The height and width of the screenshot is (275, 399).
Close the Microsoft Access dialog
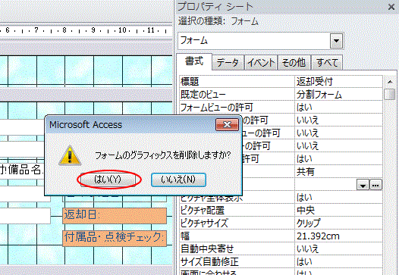pyautogui.click(x=227, y=124)
